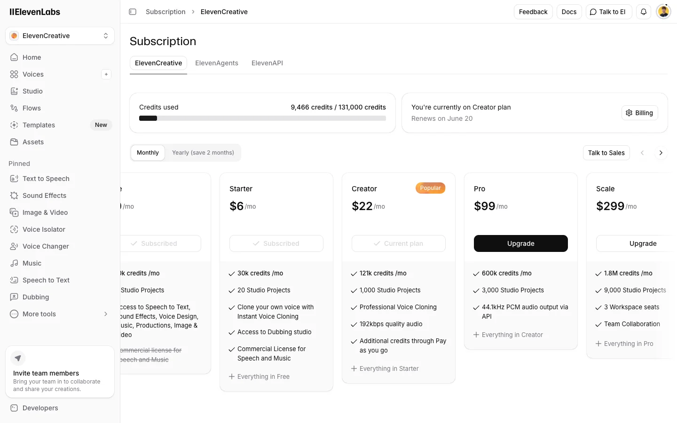Click the '$22' Creator price
The width and height of the screenshot is (677, 423).
click(362, 206)
